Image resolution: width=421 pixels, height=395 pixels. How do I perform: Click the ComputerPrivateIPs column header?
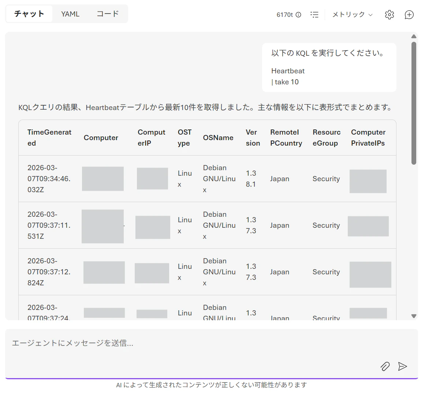[x=368, y=138]
